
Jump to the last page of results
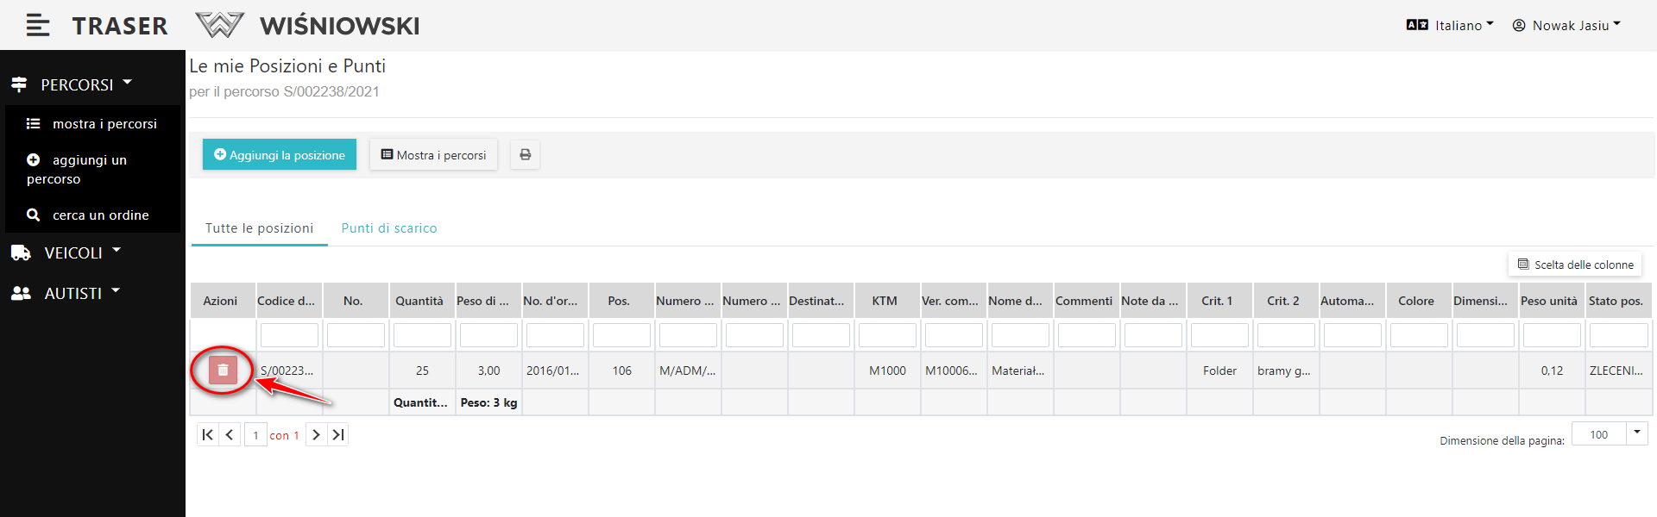coord(338,435)
